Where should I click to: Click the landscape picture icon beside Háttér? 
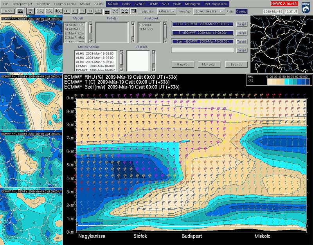pyautogui.click(x=20, y=11)
